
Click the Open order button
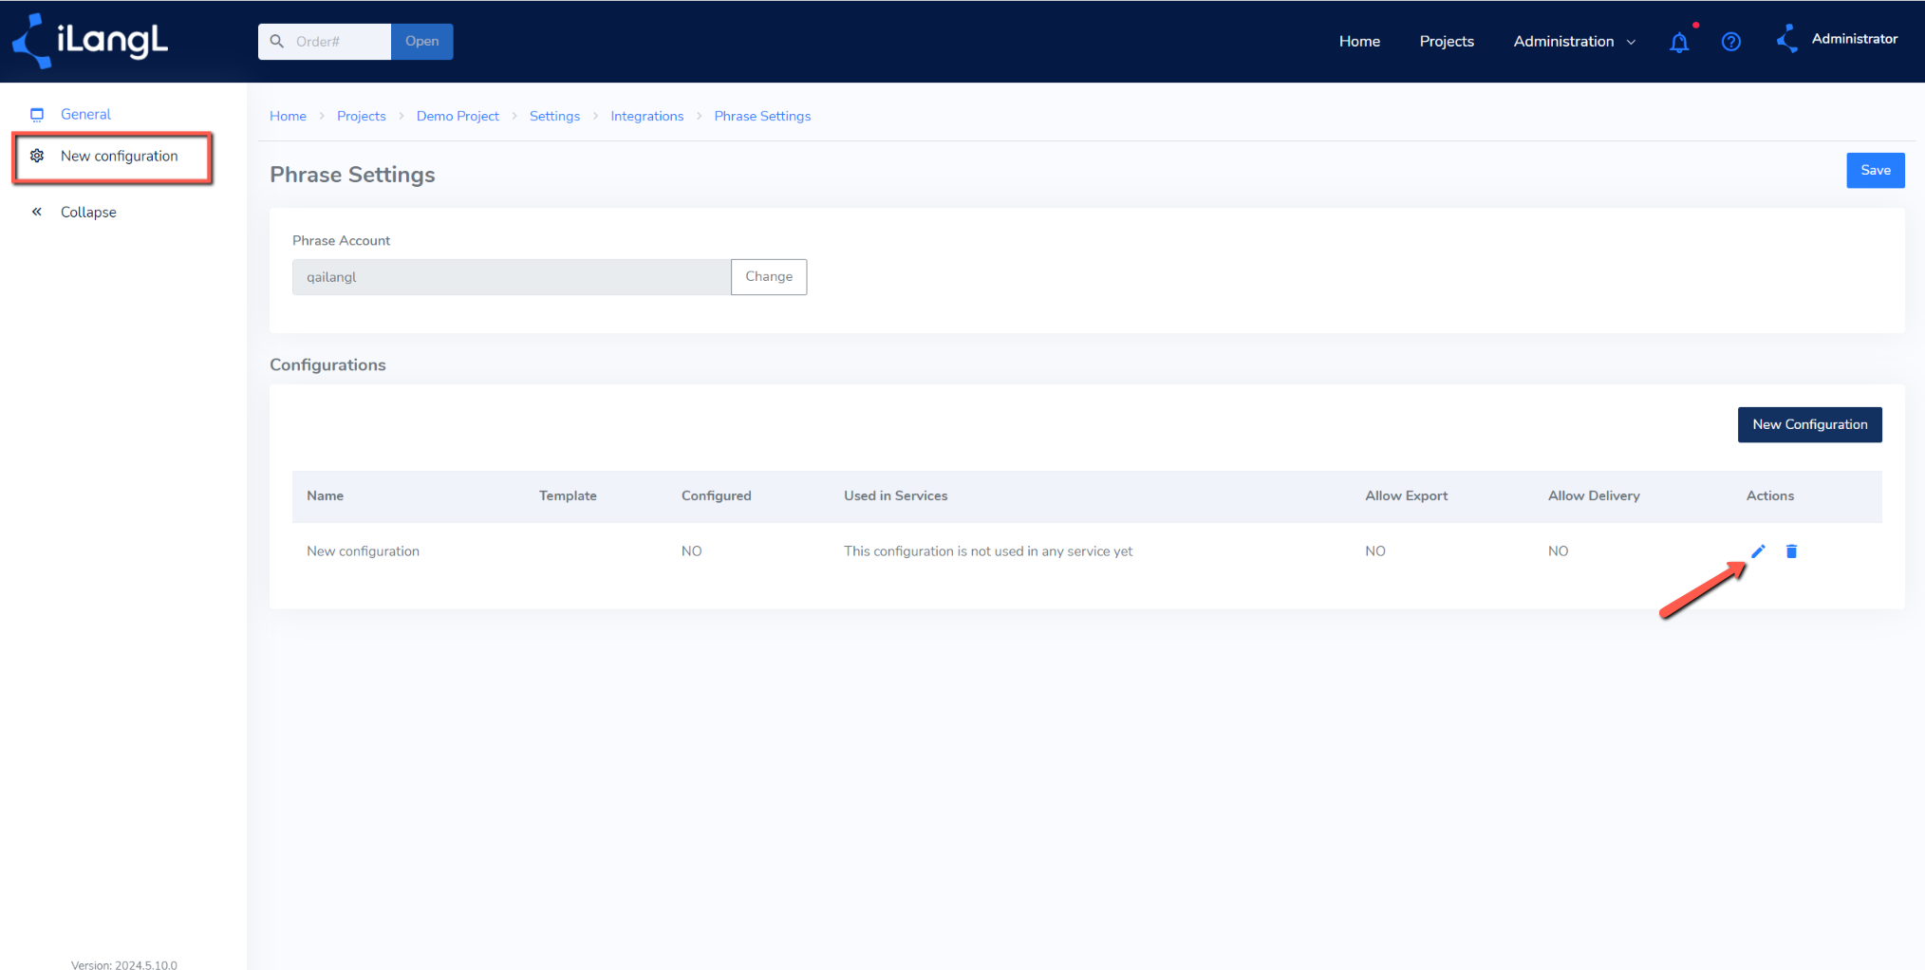pos(421,41)
